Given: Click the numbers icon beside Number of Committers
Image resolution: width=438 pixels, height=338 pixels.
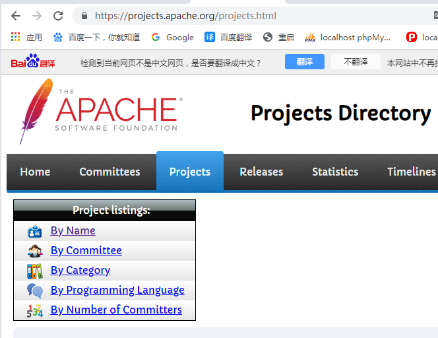Looking at the screenshot, I should tap(35, 311).
